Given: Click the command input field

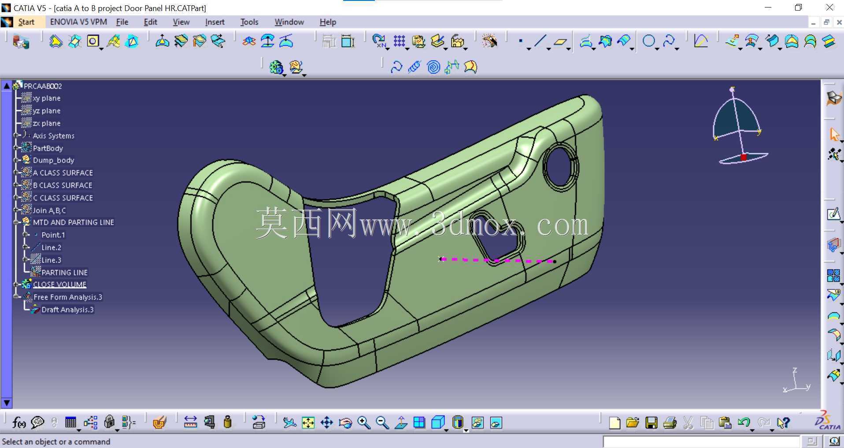Looking at the screenshot, I should point(701,441).
